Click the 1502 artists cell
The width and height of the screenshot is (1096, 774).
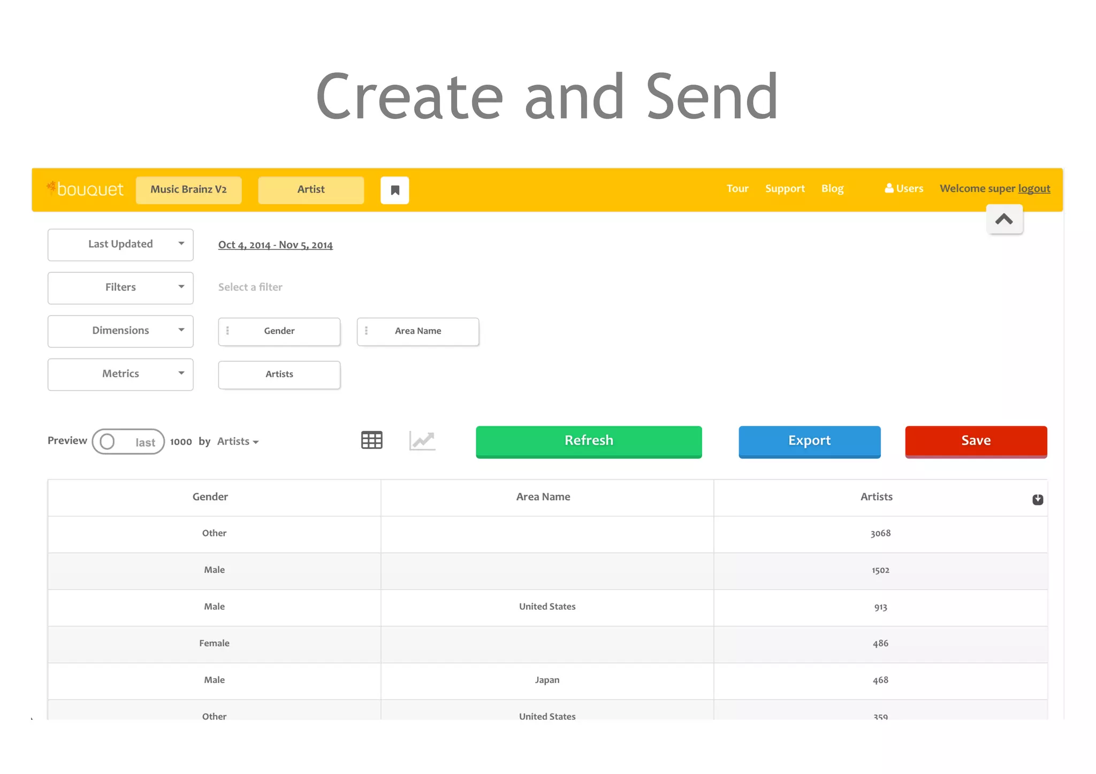pos(880,571)
